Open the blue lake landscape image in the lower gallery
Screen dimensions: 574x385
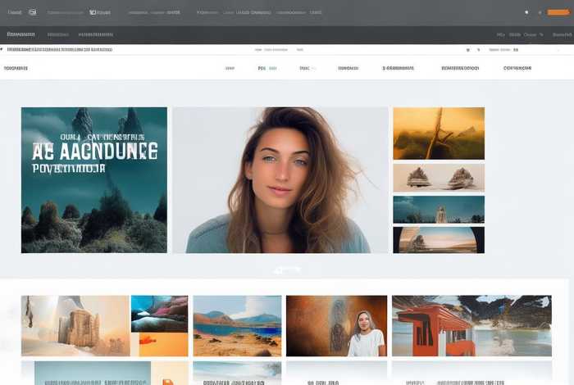[x=237, y=326]
